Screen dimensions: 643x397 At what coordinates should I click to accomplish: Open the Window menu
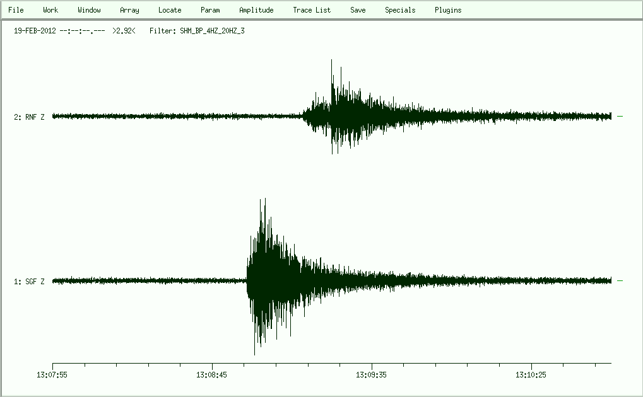coord(89,10)
